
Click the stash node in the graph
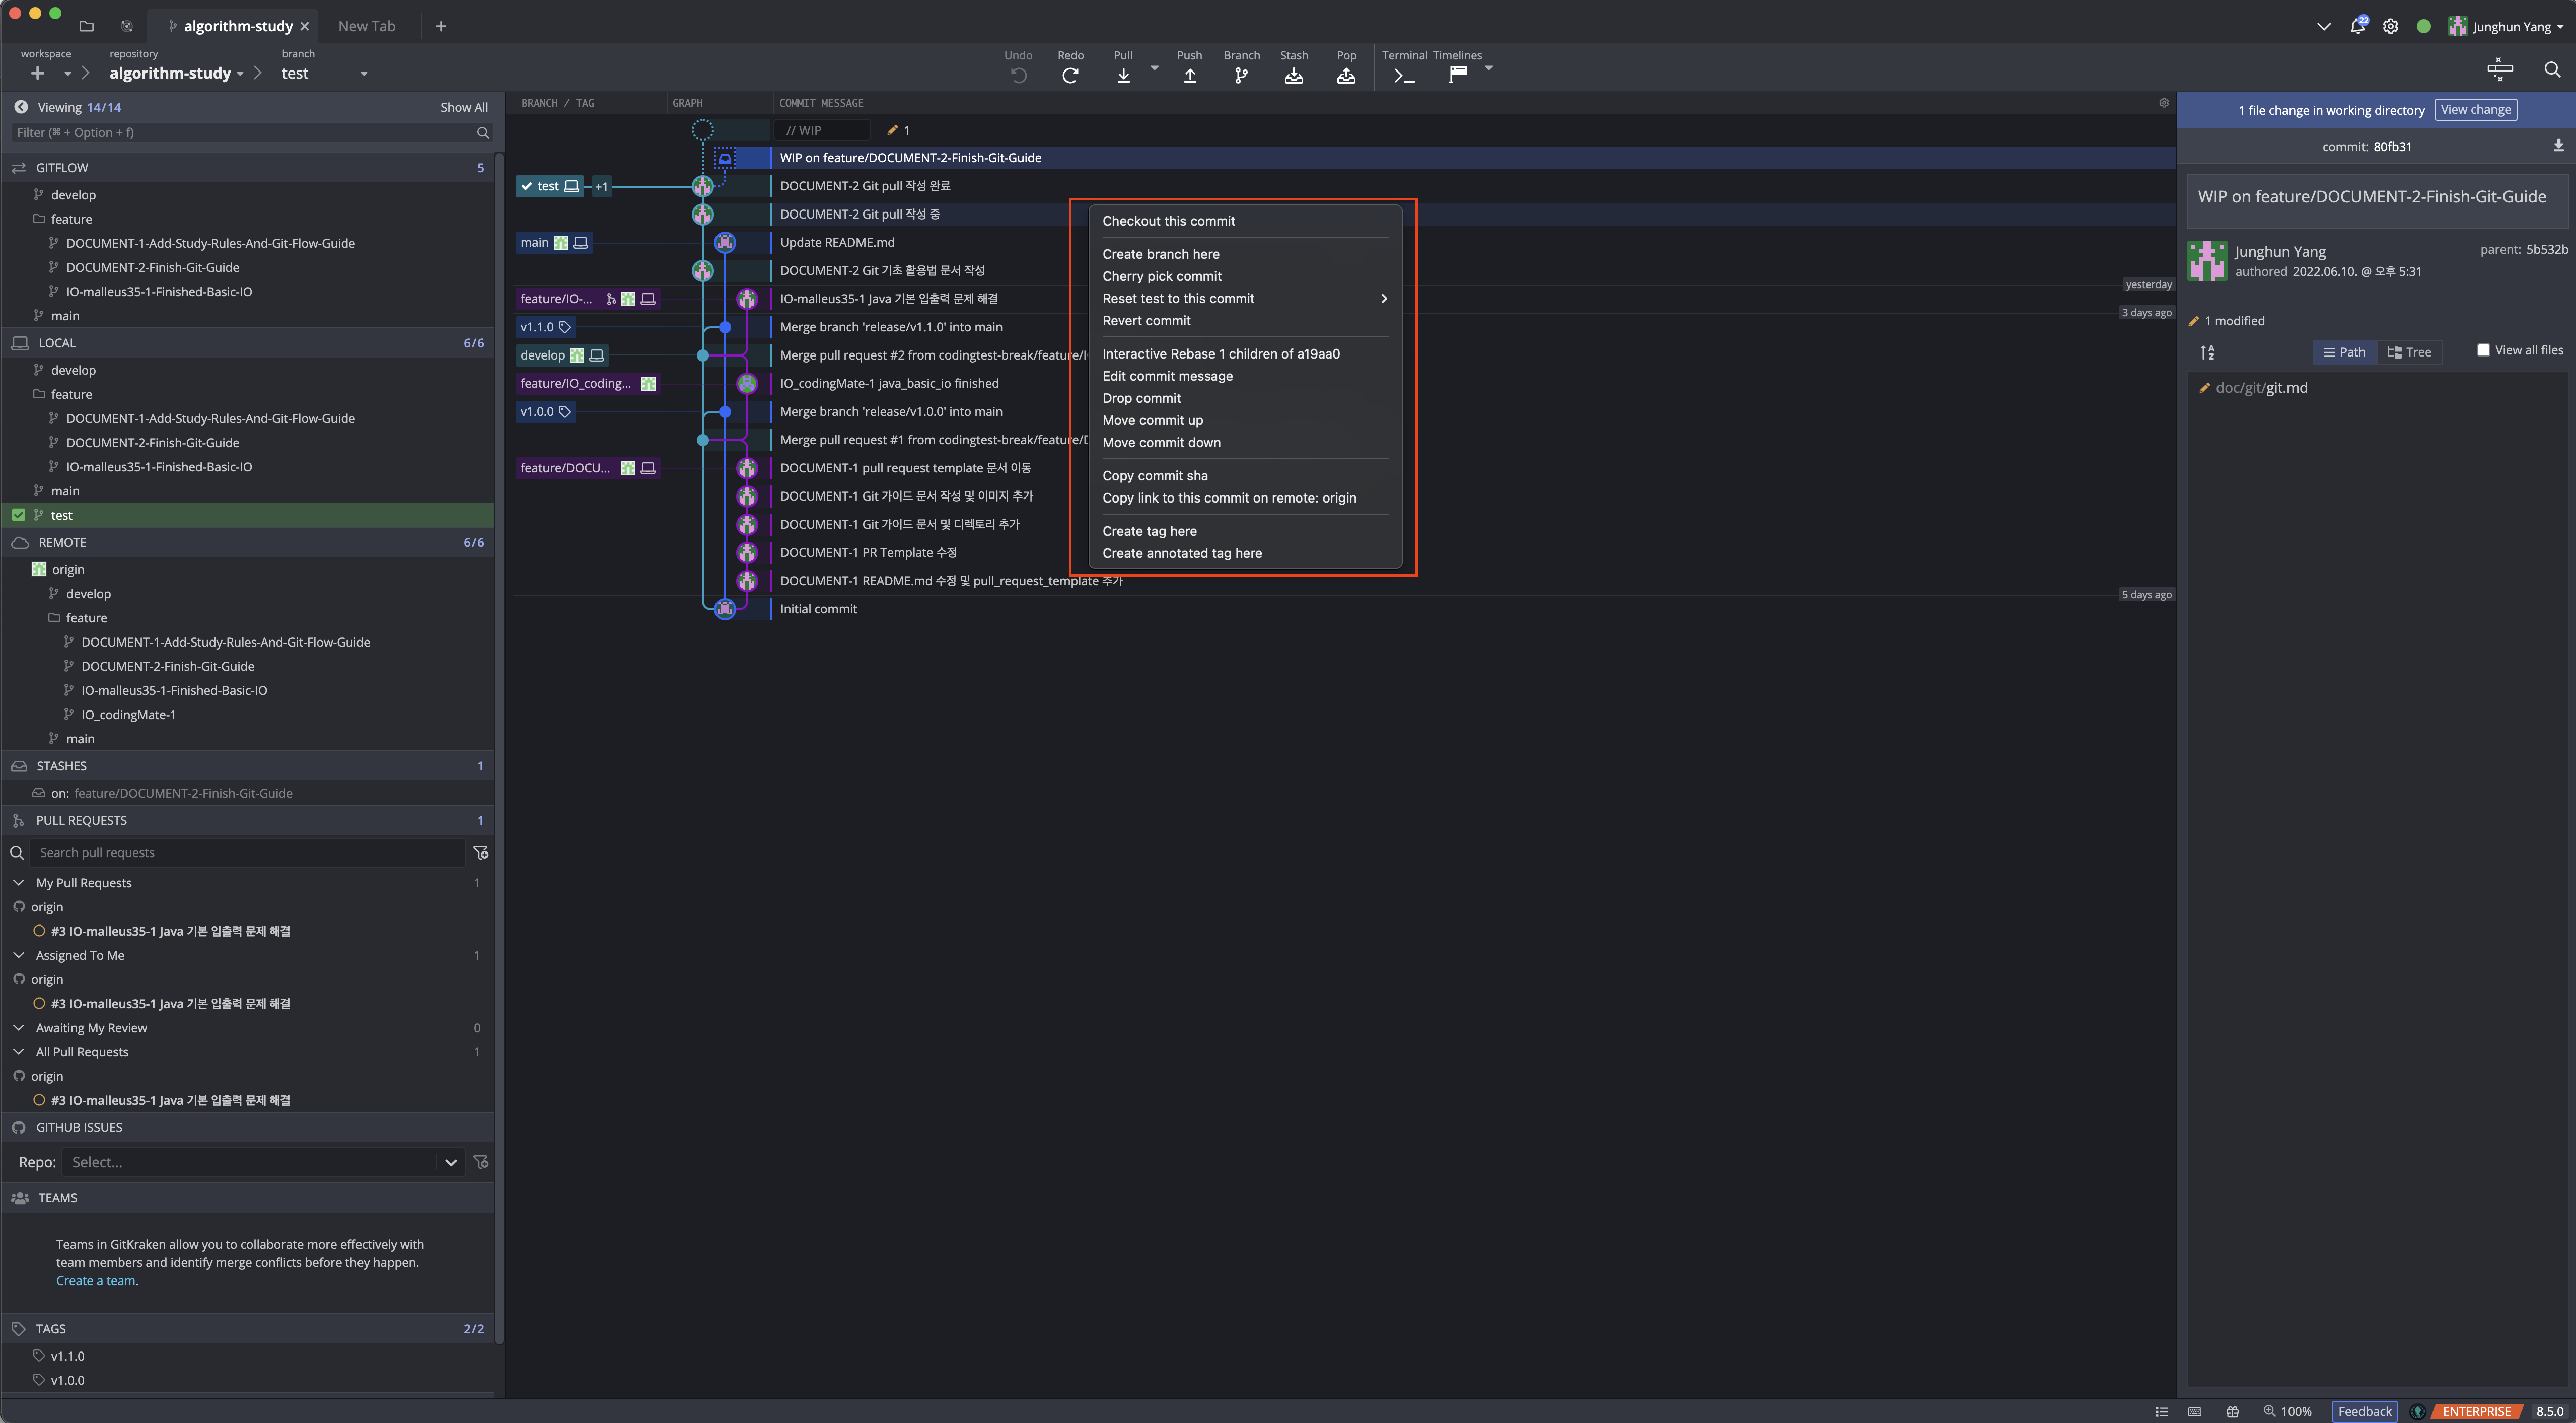725,158
